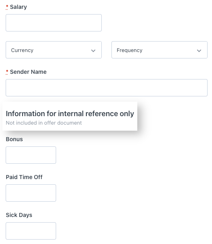This screenshot has width=212, height=244.
Task: Click the Sick Days label
Action: [19, 215]
